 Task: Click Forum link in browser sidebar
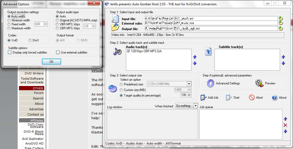[38, 93]
